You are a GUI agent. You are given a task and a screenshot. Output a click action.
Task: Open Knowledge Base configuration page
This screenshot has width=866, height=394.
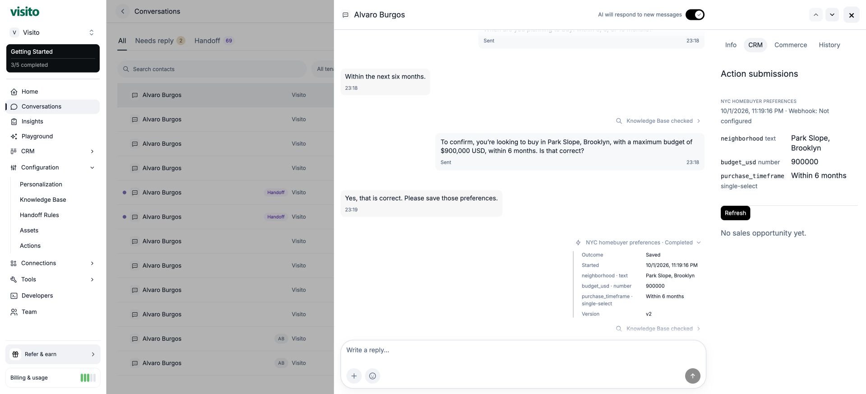(43, 199)
